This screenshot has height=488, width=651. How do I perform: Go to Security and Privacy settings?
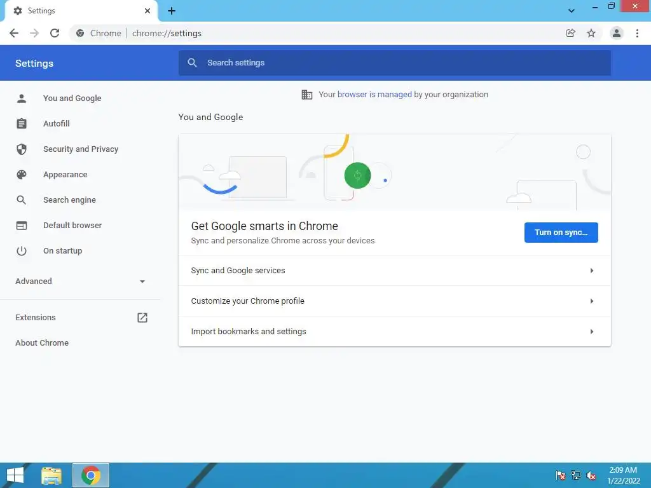pos(81,149)
